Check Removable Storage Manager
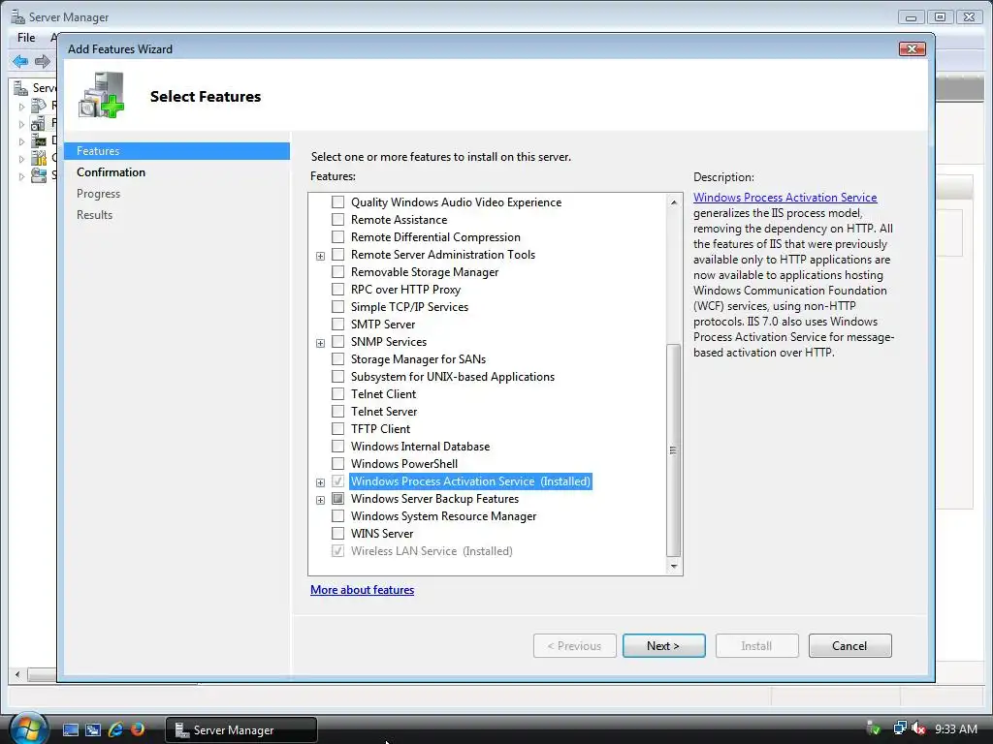This screenshot has height=744, width=993. point(338,271)
